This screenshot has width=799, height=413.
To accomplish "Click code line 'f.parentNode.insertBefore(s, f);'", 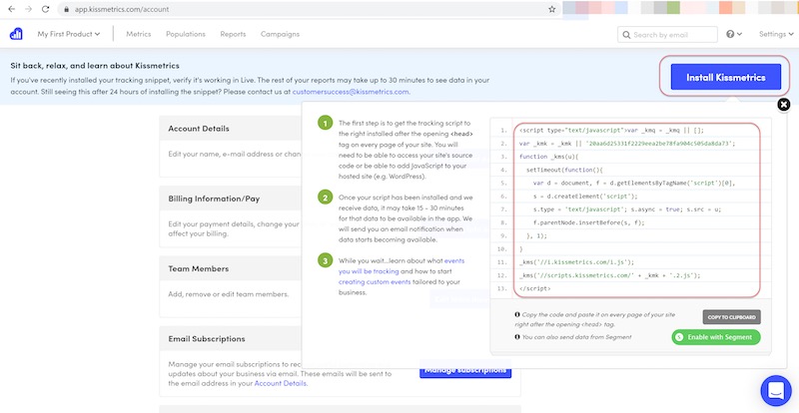I will (589, 222).
